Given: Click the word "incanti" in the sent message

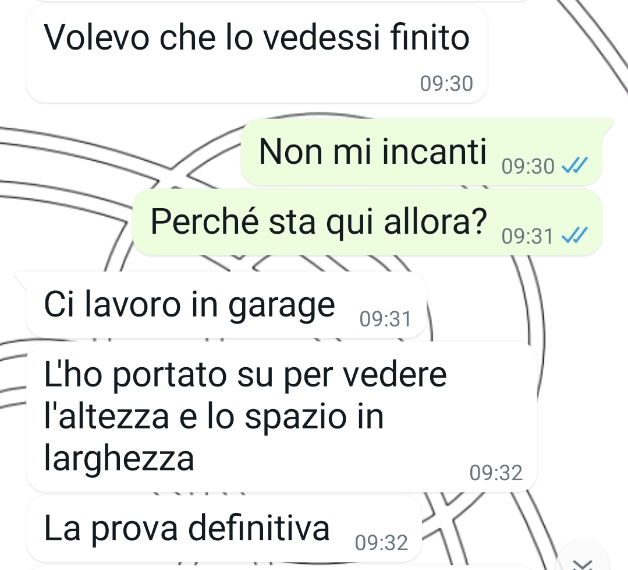Looking at the screenshot, I should (434, 151).
